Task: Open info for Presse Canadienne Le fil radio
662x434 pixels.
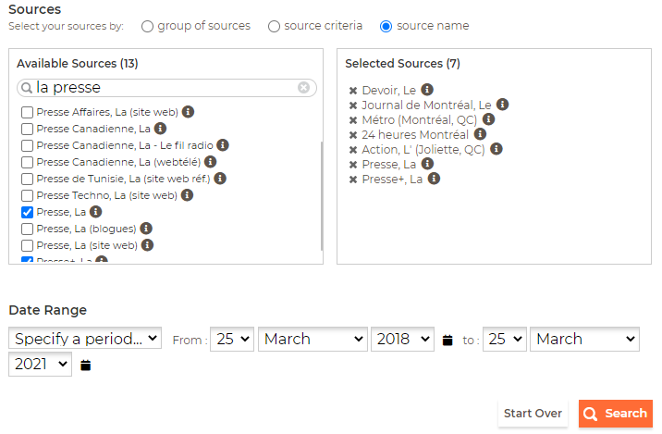Action: 223,145
